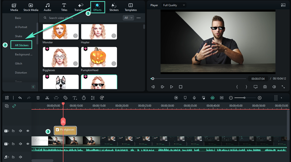This screenshot has width=291, height=162.
Task: Open the tag/crop tool icon
Action: tap(65, 98)
